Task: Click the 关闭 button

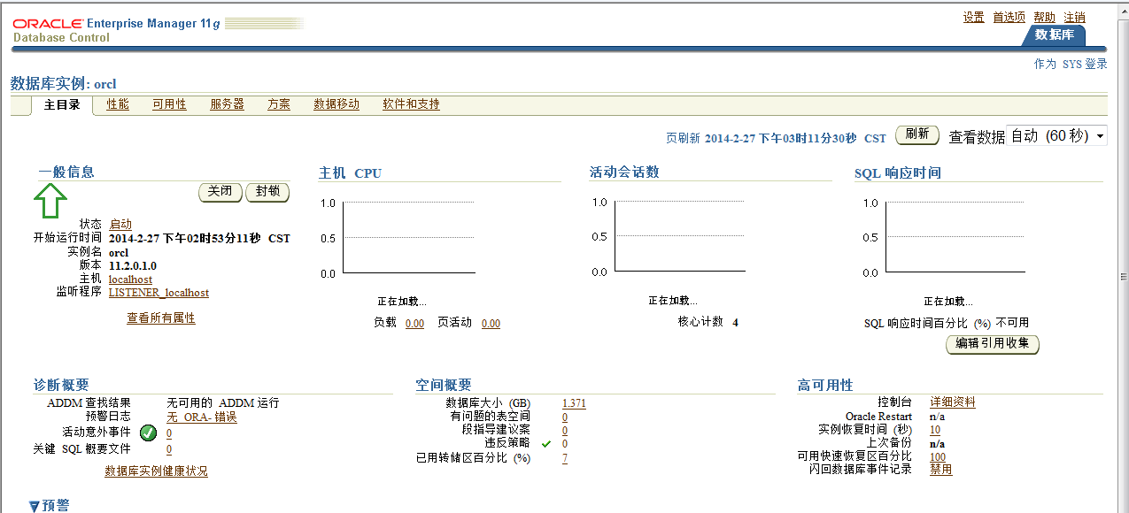Action: click(220, 192)
